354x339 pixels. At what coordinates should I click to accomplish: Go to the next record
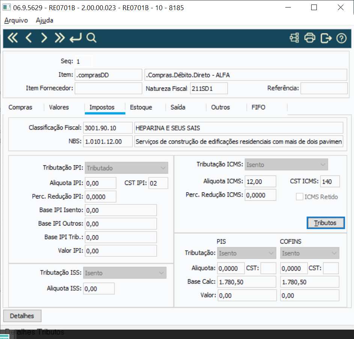(44, 38)
